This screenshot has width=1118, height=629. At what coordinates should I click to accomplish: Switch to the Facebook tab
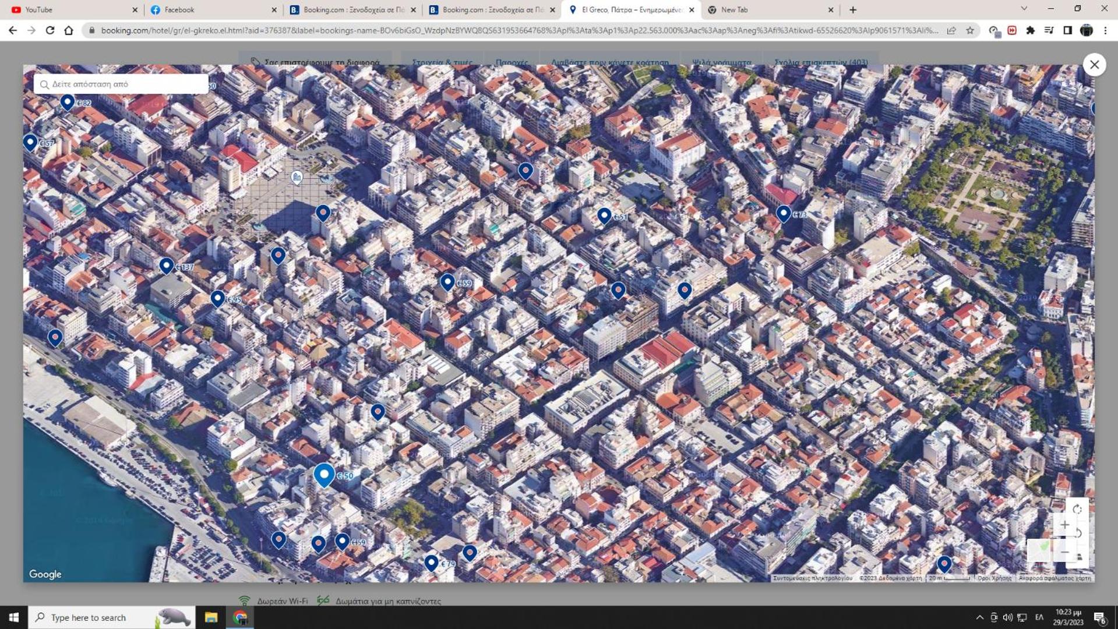(x=210, y=10)
